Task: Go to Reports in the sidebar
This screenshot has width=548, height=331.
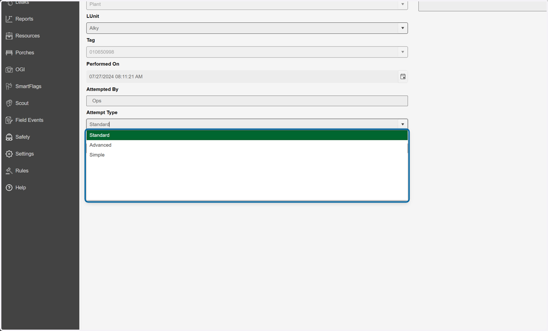Action: click(24, 19)
